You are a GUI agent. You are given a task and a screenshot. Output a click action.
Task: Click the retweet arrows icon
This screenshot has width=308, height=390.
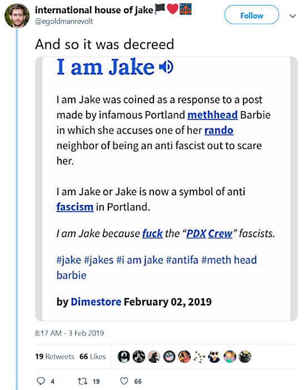(82, 381)
